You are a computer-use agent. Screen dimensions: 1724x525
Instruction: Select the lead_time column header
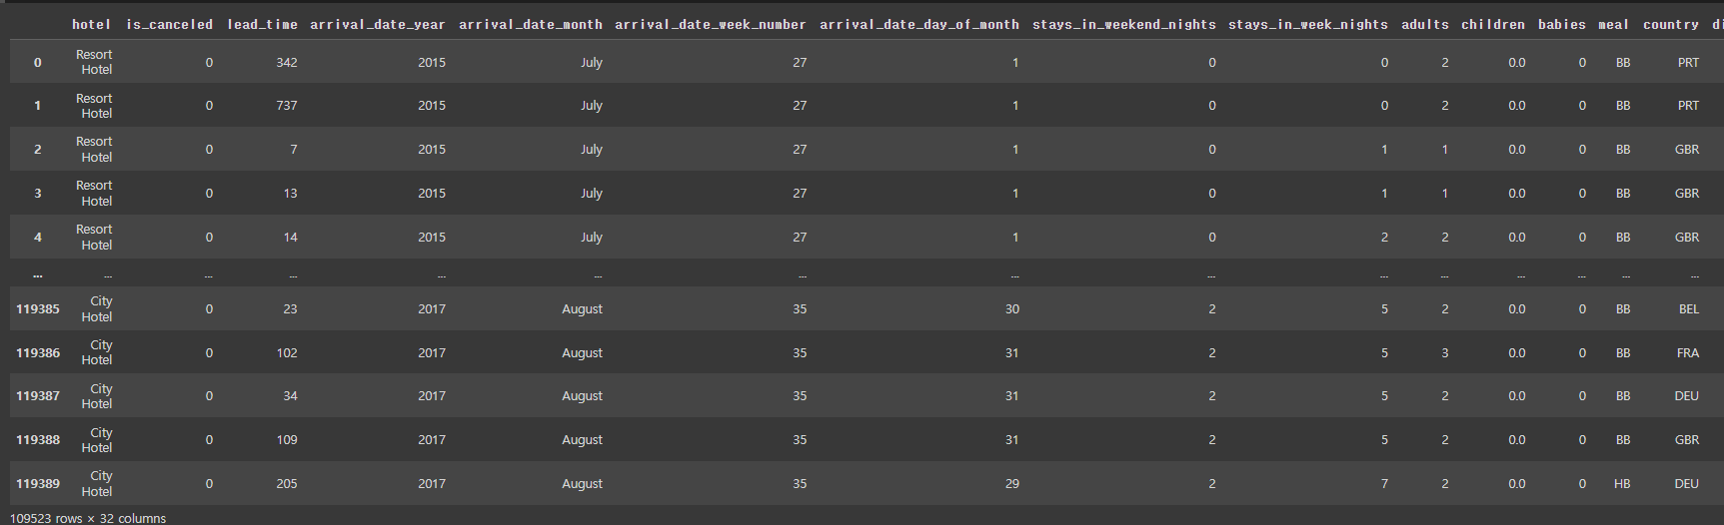[x=262, y=24]
